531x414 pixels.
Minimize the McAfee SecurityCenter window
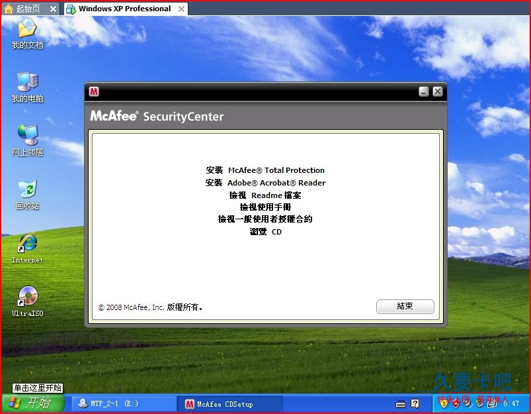click(x=424, y=91)
